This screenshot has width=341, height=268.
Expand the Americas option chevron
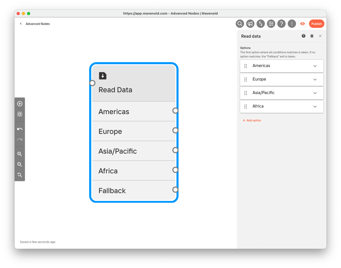click(x=315, y=66)
